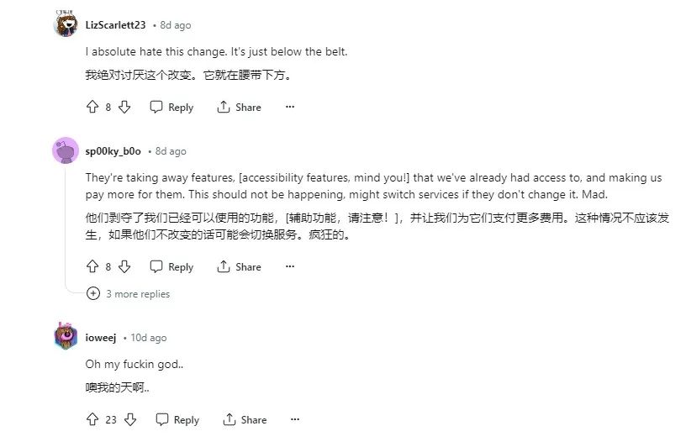686x442 pixels.
Task: Upvote LizScarlett23's comment
Action: pos(92,108)
